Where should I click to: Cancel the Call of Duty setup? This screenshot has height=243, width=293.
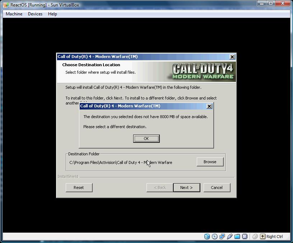pyautogui.click(x=217, y=188)
